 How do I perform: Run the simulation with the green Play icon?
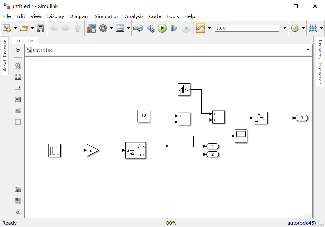click(162, 28)
